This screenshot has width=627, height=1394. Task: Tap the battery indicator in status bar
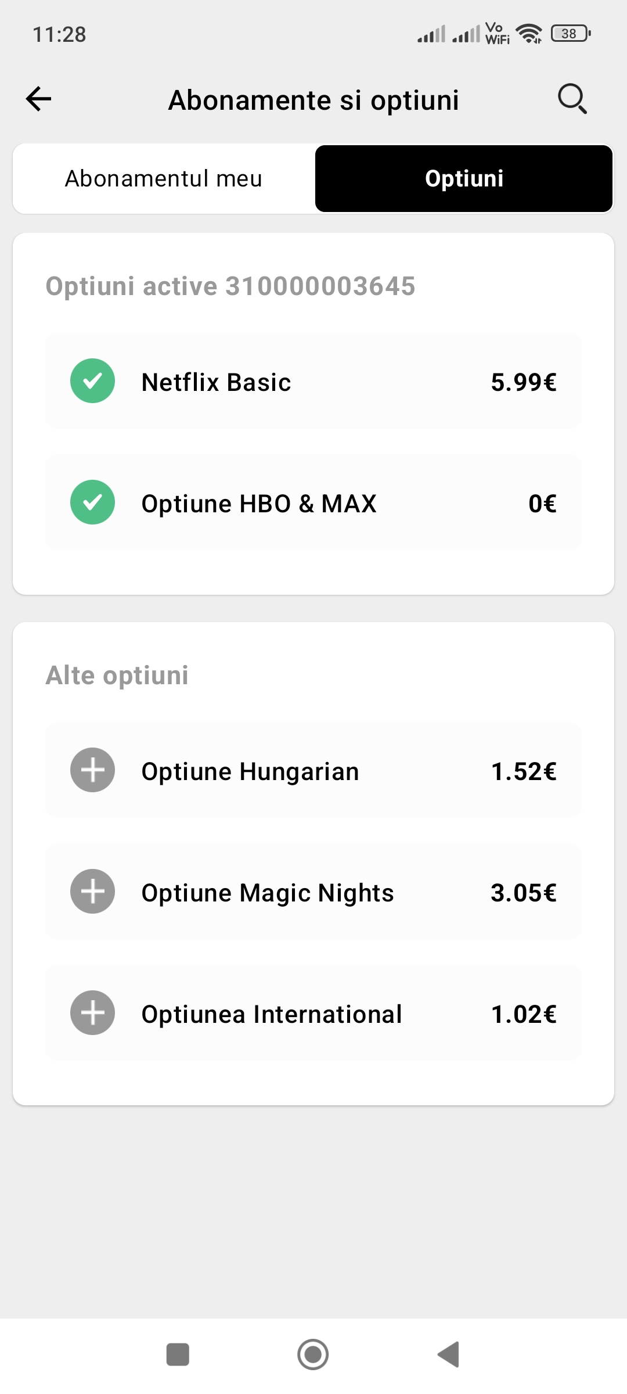(x=571, y=34)
